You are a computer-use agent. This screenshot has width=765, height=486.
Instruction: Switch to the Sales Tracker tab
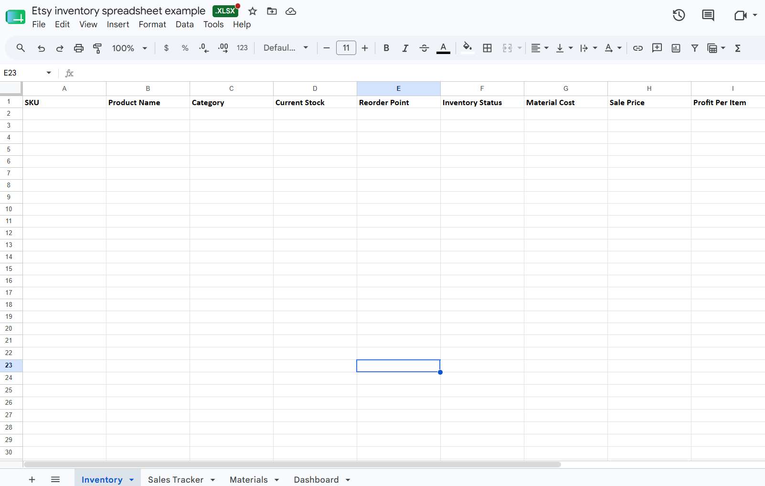click(176, 479)
